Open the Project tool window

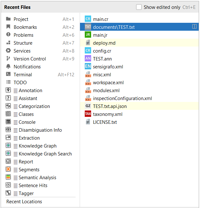coord(21,19)
